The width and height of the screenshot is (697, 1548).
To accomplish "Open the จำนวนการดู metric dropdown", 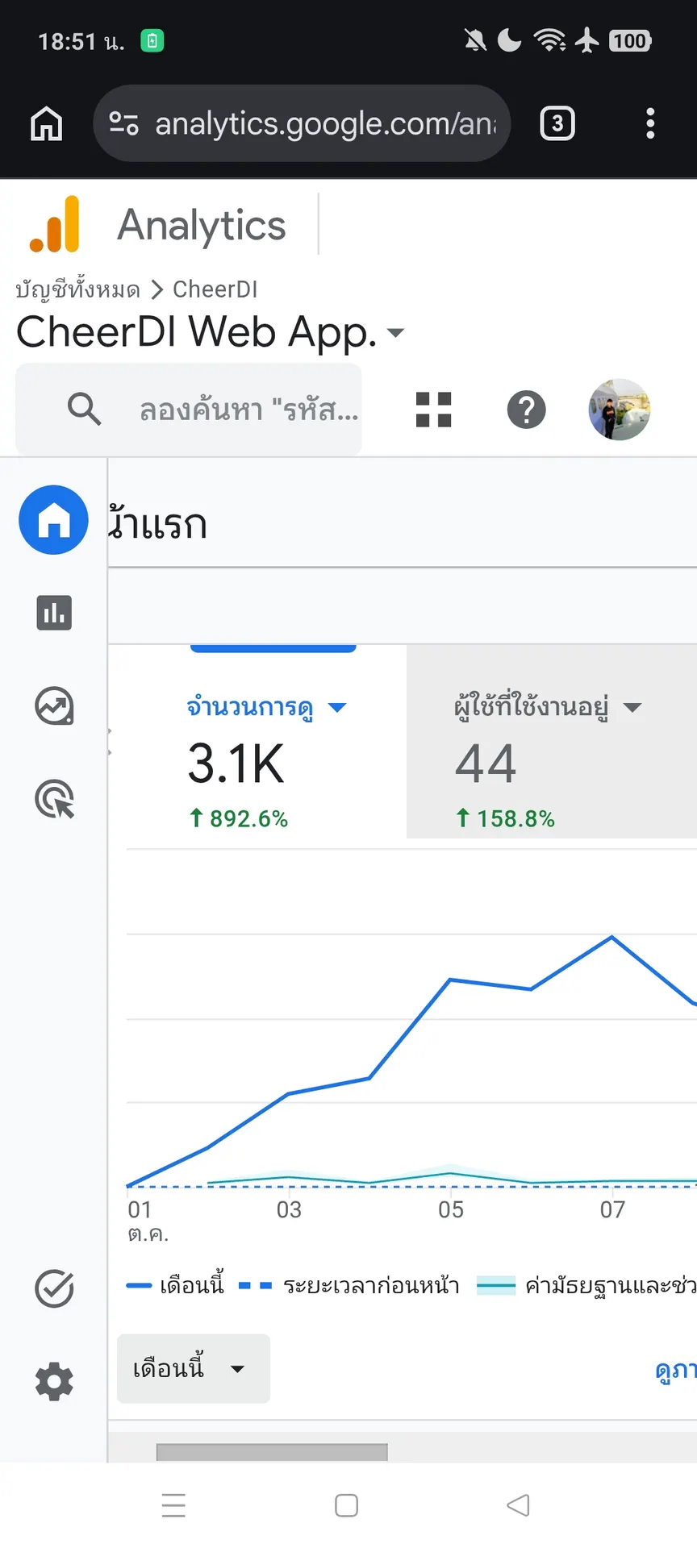I will tap(266, 707).
